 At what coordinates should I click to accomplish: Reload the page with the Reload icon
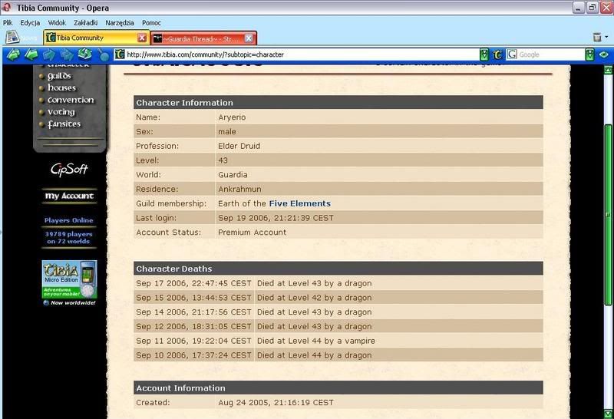click(x=84, y=54)
